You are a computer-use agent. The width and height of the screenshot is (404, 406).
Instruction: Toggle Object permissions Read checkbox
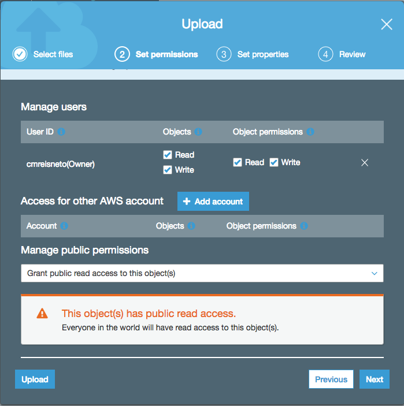(238, 162)
